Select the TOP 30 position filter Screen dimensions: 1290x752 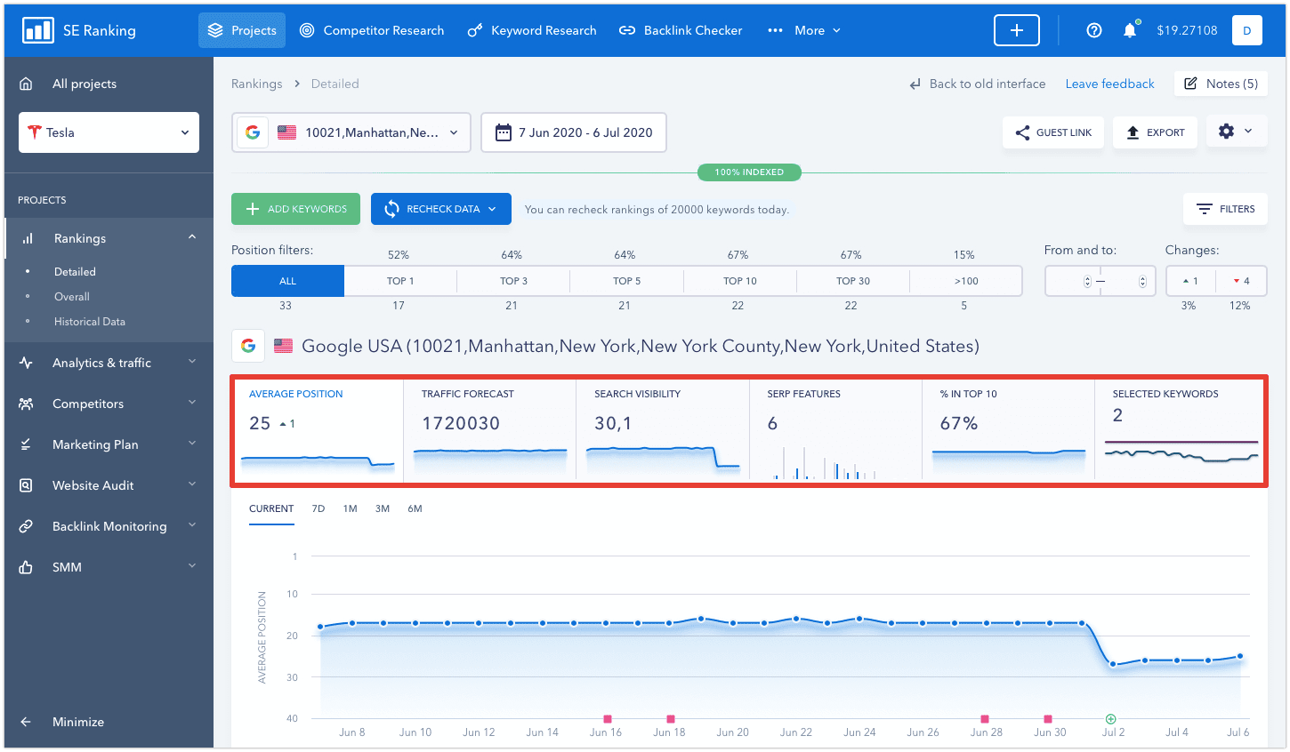(853, 281)
